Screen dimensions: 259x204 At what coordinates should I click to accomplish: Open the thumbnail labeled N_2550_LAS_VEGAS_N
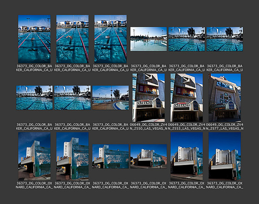(149, 97)
